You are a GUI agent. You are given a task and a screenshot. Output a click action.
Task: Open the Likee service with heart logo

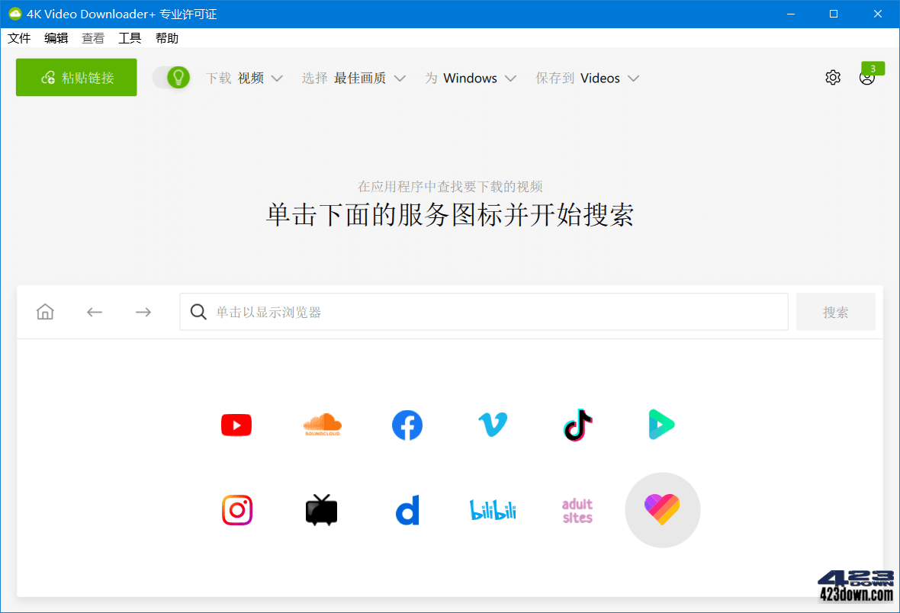pos(662,510)
